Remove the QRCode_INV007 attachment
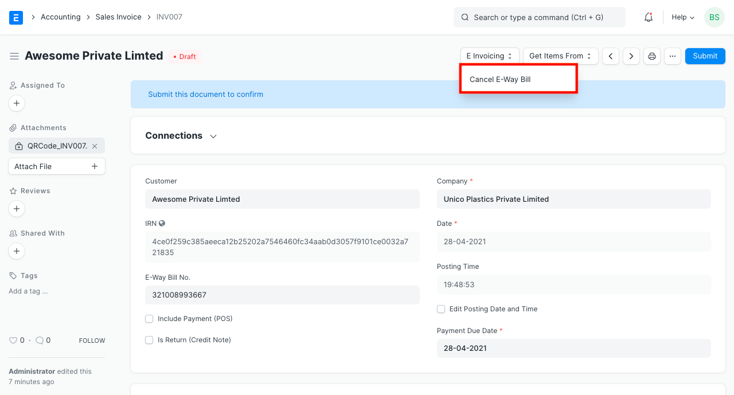734x395 pixels. click(x=95, y=146)
